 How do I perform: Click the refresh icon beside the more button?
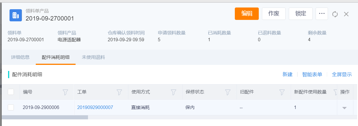[x=335, y=14]
